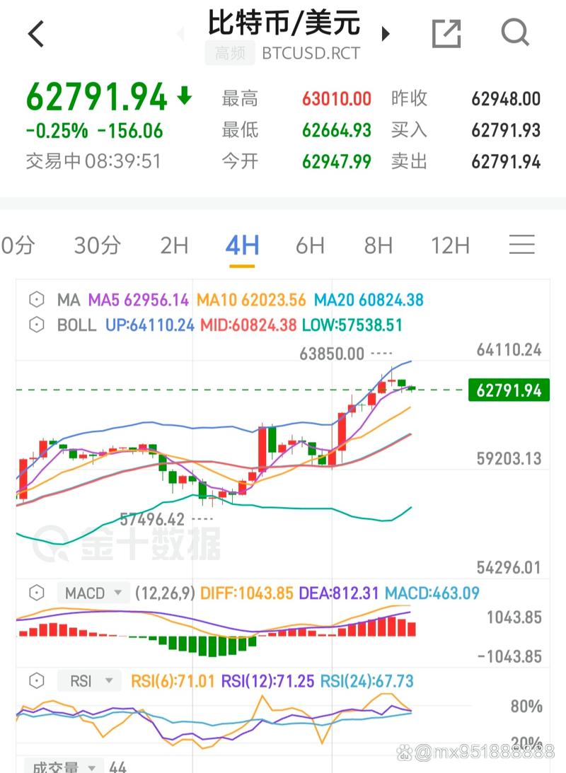This screenshot has width=566, height=773.
Task: Click the DEA:812.31 MACD value
Action: click(x=339, y=593)
